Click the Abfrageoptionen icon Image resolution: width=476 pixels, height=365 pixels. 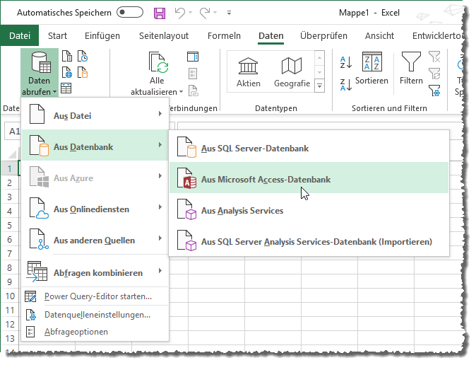pyautogui.click(x=30, y=332)
